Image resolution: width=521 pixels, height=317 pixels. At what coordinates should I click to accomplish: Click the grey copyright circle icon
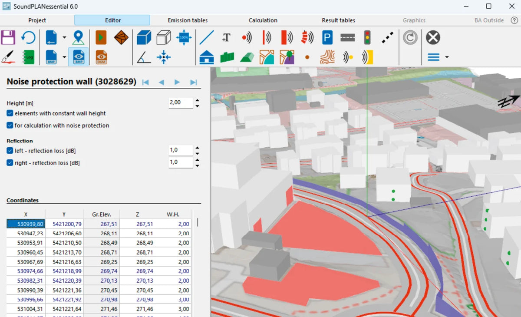[410, 38]
